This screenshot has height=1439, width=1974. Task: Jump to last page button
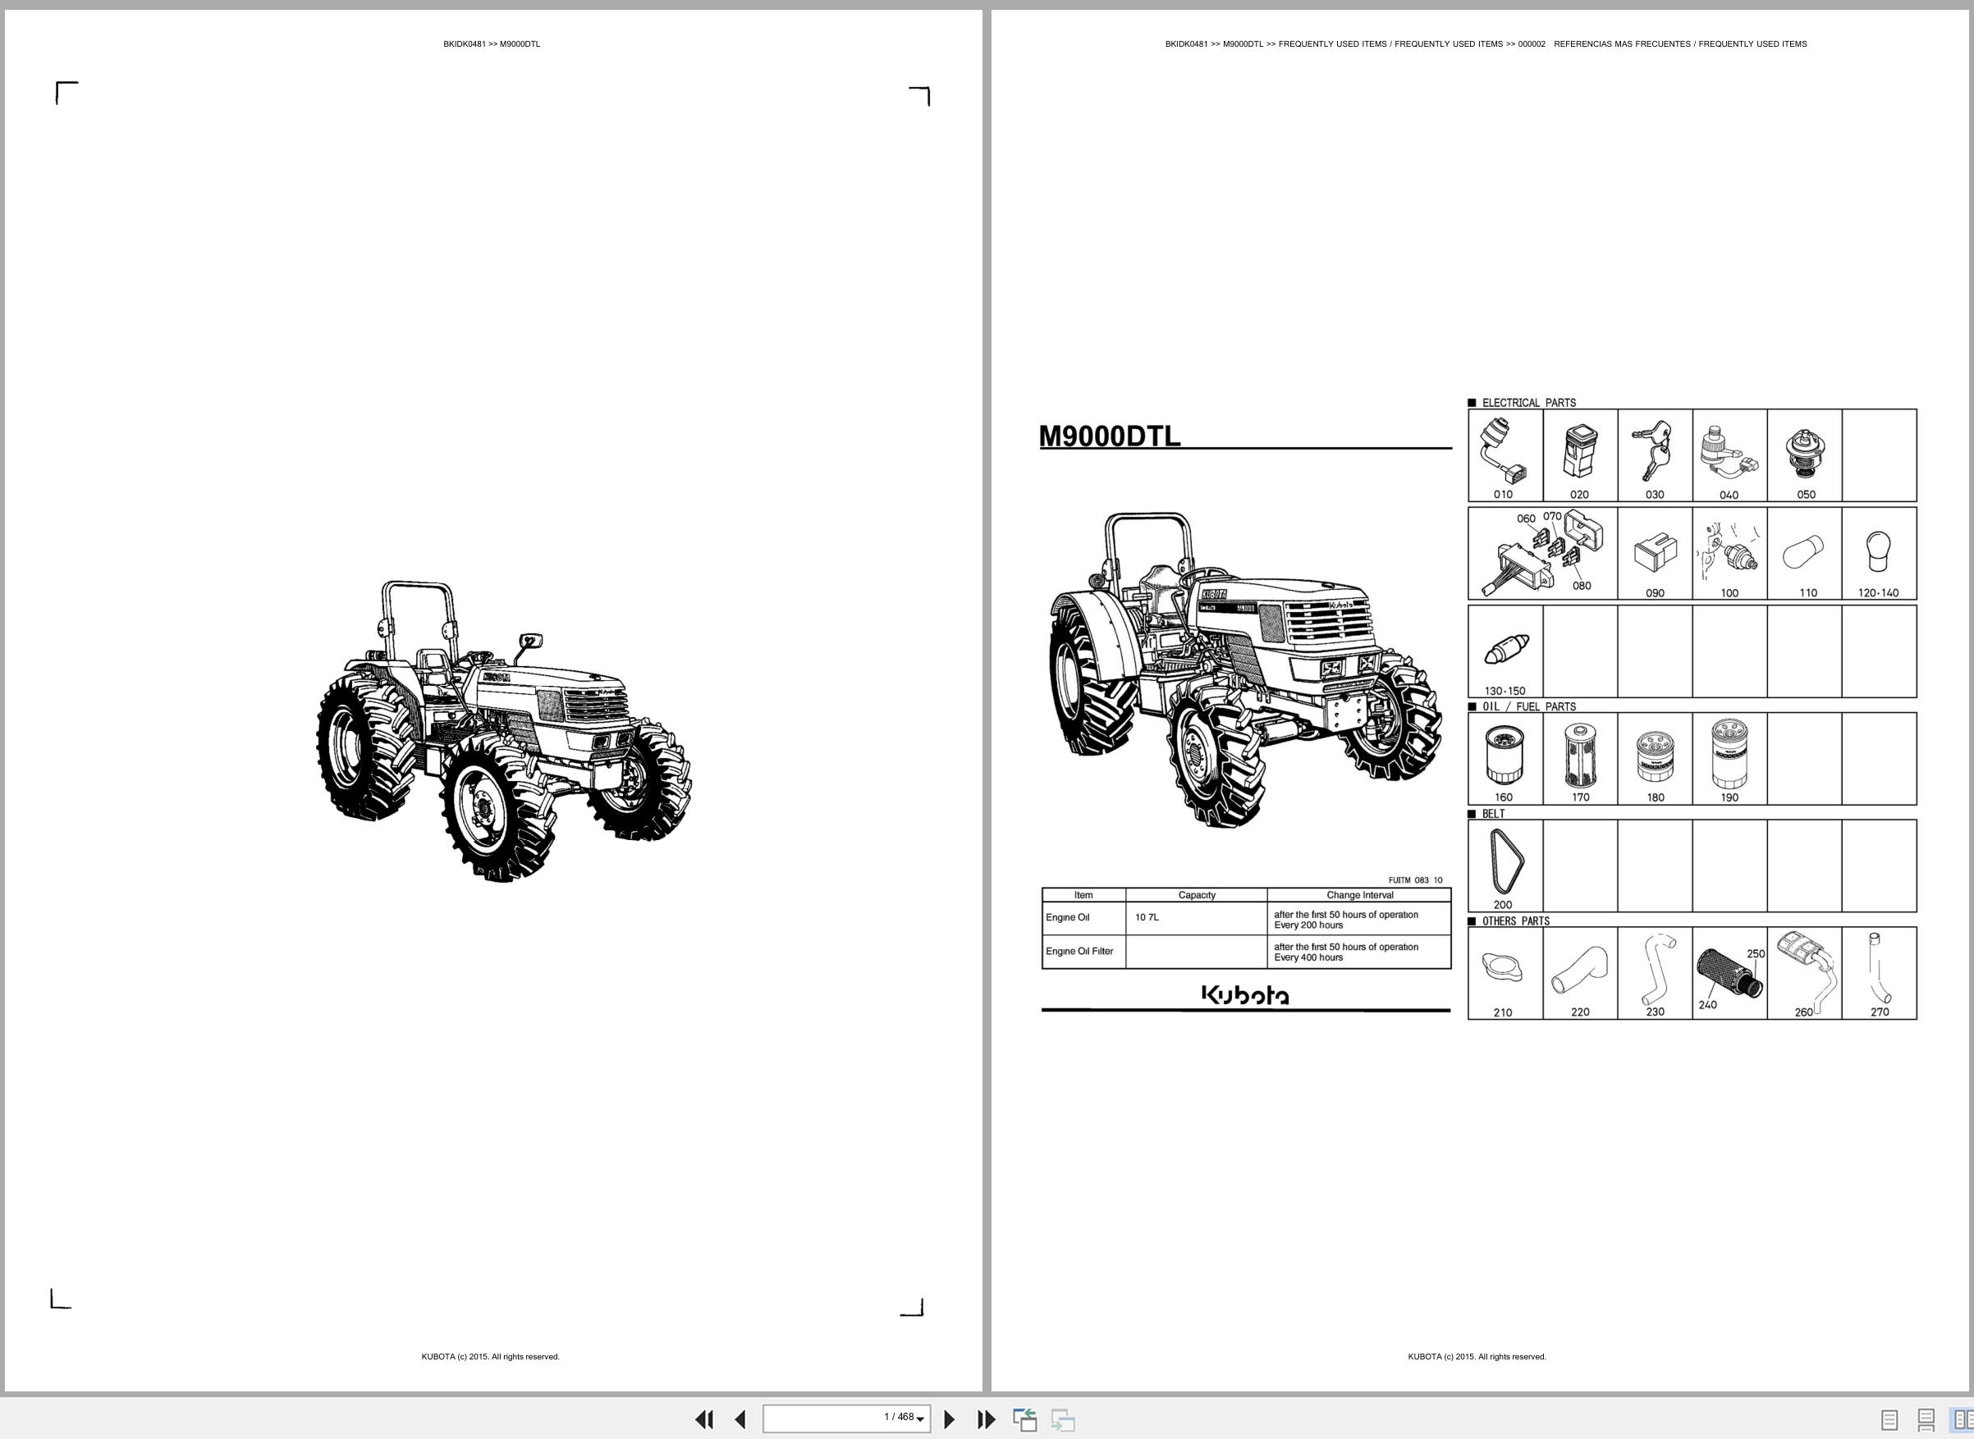coord(986,1420)
